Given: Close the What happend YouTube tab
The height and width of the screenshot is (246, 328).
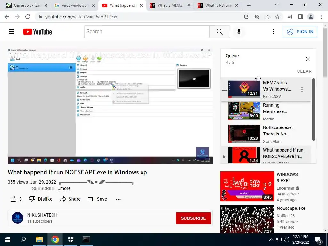Looking at the screenshot, I should (141, 5).
